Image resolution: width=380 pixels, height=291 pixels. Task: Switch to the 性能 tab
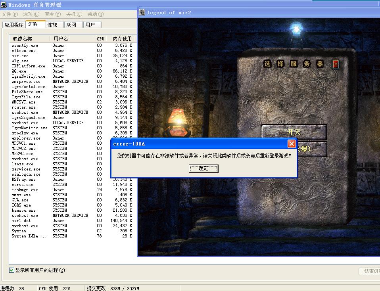pos(54,25)
